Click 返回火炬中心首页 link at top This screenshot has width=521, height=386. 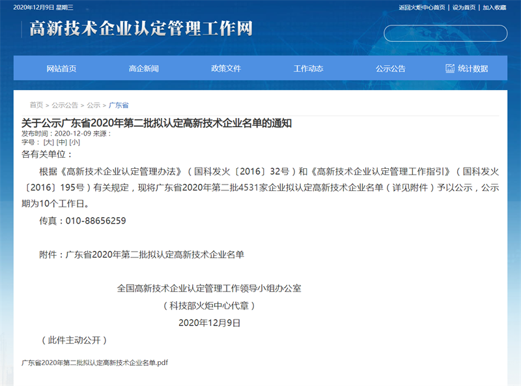click(x=422, y=8)
